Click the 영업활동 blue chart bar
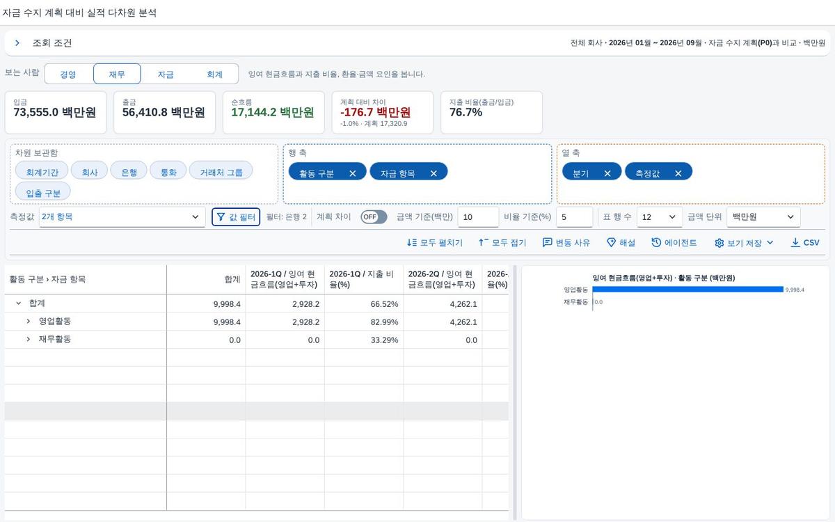835x522 pixels. [x=687, y=290]
